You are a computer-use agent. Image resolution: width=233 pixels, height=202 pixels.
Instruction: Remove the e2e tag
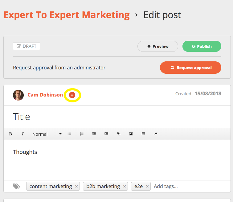pyautogui.click(x=147, y=186)
